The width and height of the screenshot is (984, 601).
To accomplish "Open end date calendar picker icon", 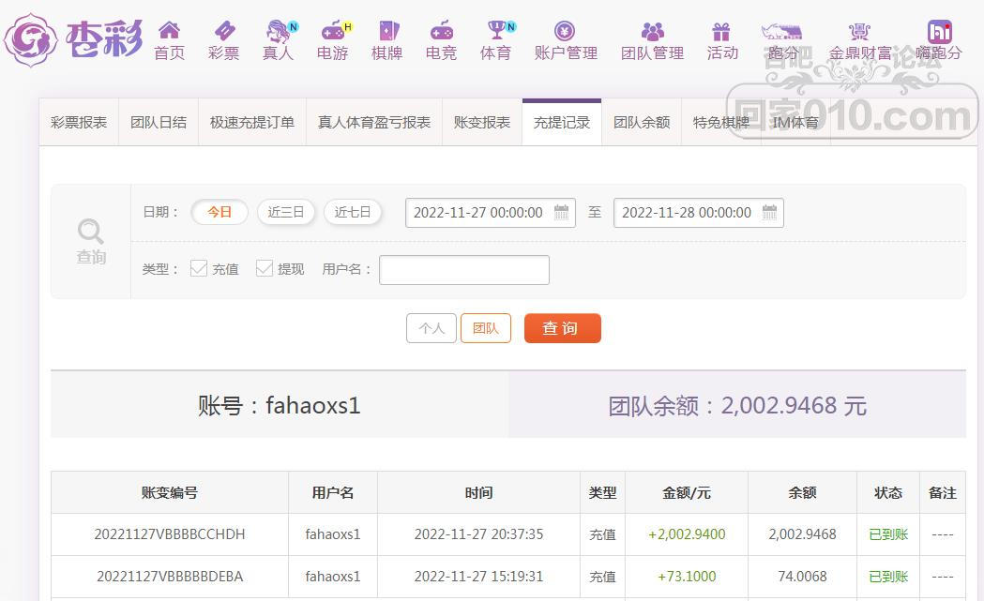I will 769,212.
